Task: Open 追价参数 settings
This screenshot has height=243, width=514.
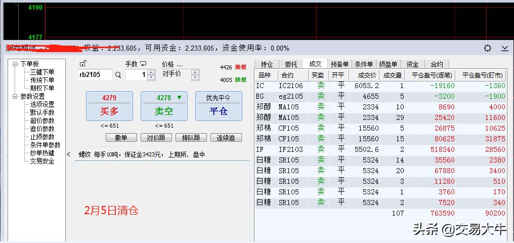Action: click(42, 129)
